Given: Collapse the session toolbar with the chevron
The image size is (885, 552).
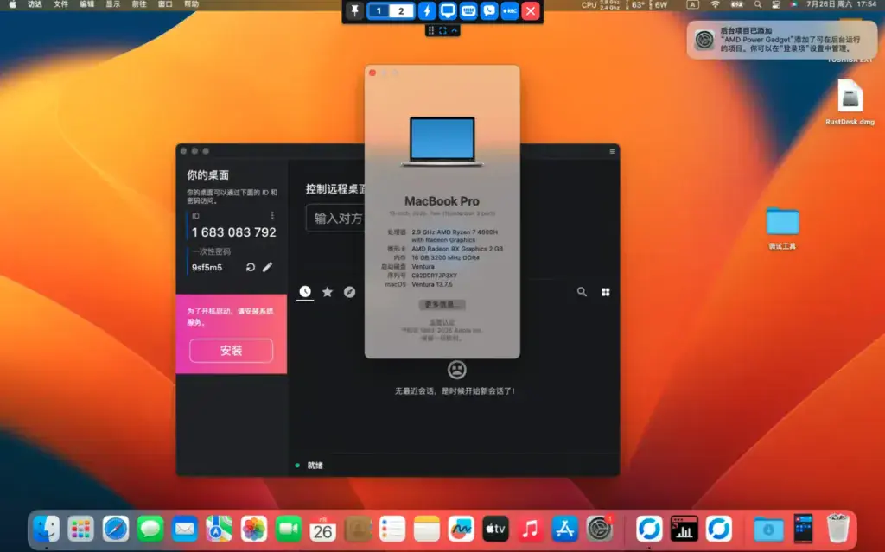Looking at the screenshot, I should 454,30.
